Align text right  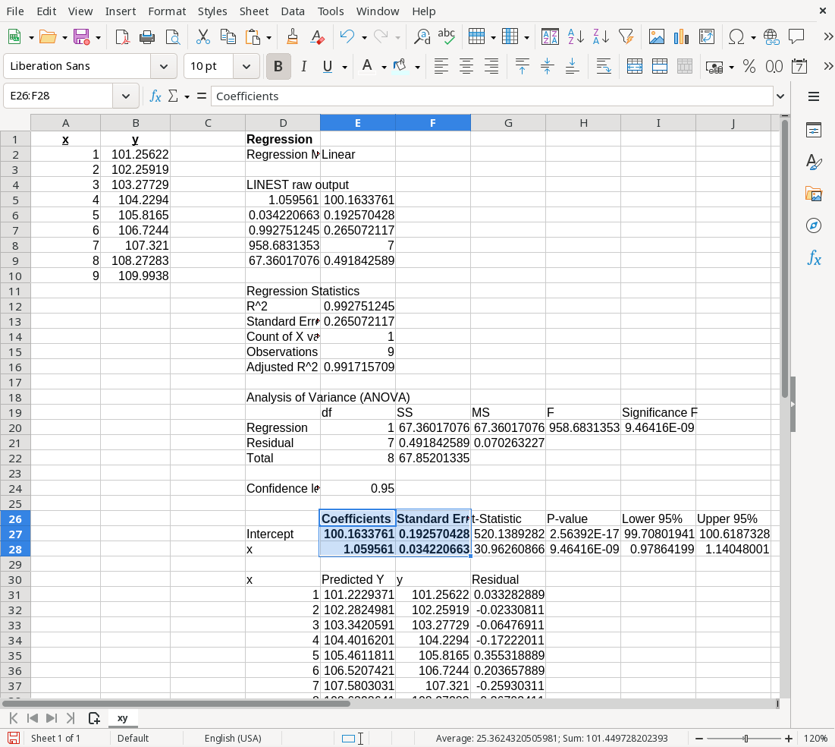(491, 66)
